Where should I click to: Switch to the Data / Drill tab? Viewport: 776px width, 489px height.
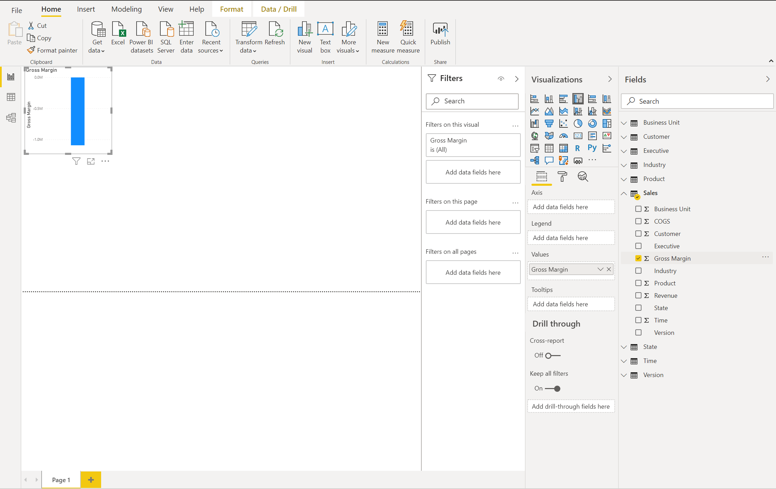(x=279, y=9)
